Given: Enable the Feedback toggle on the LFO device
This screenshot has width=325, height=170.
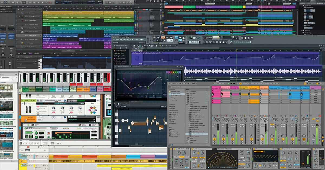Looking at the screenshot, I should pos(258,151).
